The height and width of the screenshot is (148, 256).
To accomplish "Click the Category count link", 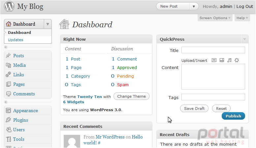I will pos(80,76).
